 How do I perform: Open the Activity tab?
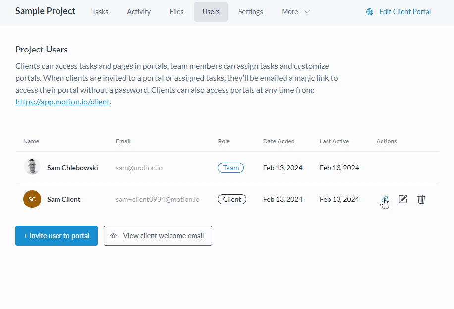click(139, 12)
